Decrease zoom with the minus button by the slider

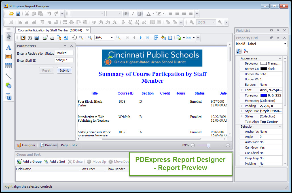click(193, 145)
